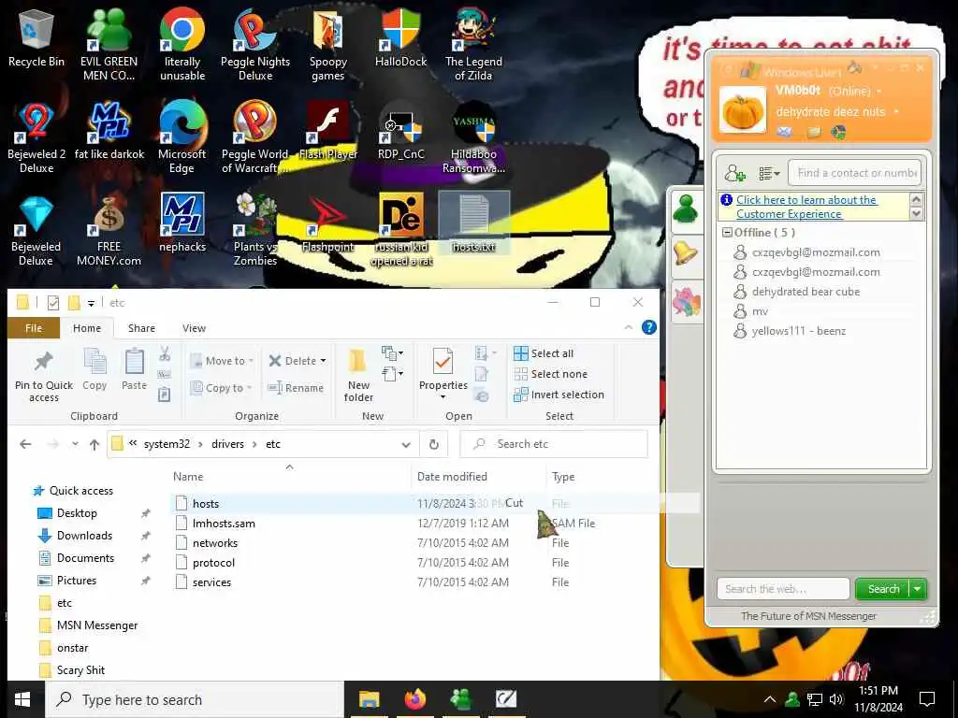Open the Explorer help question mark icon
The width and height of the screenshot is (958, 718).
pos(649,327)
